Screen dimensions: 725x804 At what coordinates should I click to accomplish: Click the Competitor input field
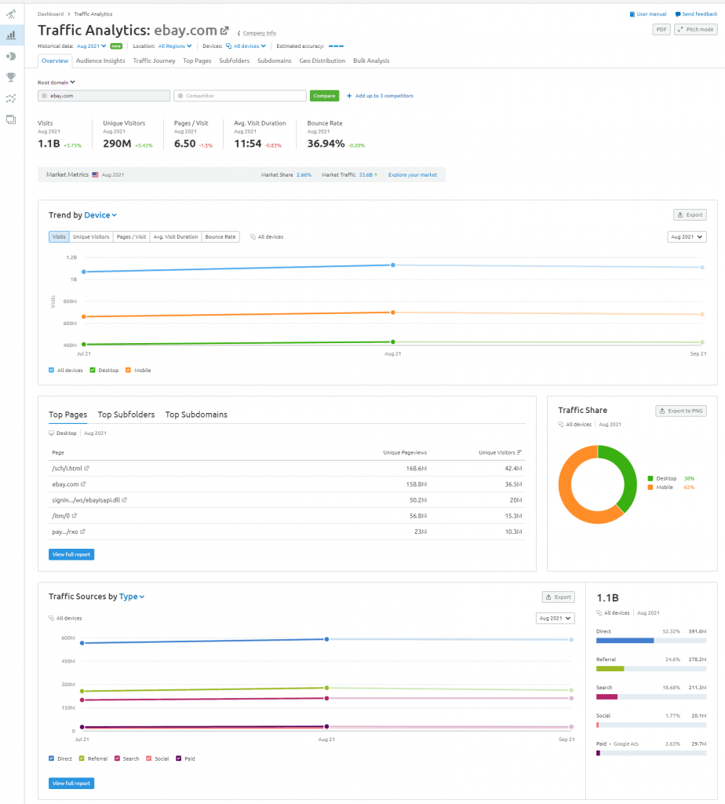(x=240, y=96)
